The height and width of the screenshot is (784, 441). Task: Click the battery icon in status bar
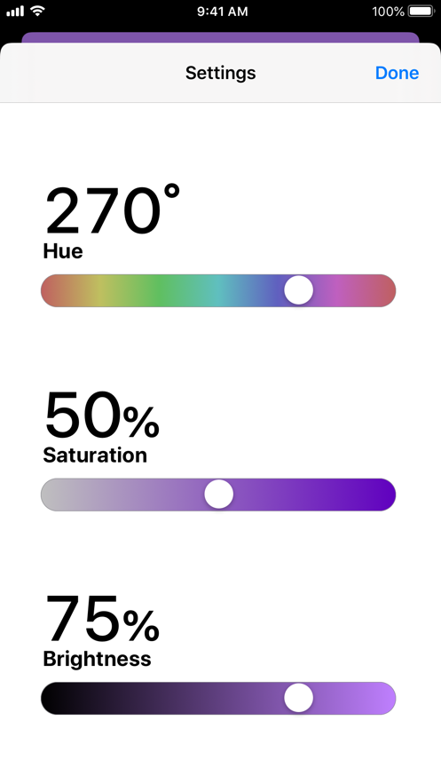pyautogui.click(x=421, y=11)
